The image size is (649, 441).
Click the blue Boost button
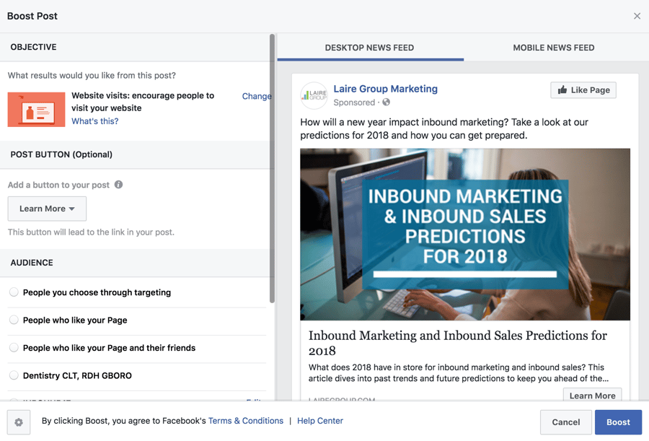tap(619, 422)
